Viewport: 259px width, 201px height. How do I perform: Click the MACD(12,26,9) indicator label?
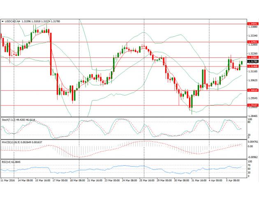pos(11,142)
